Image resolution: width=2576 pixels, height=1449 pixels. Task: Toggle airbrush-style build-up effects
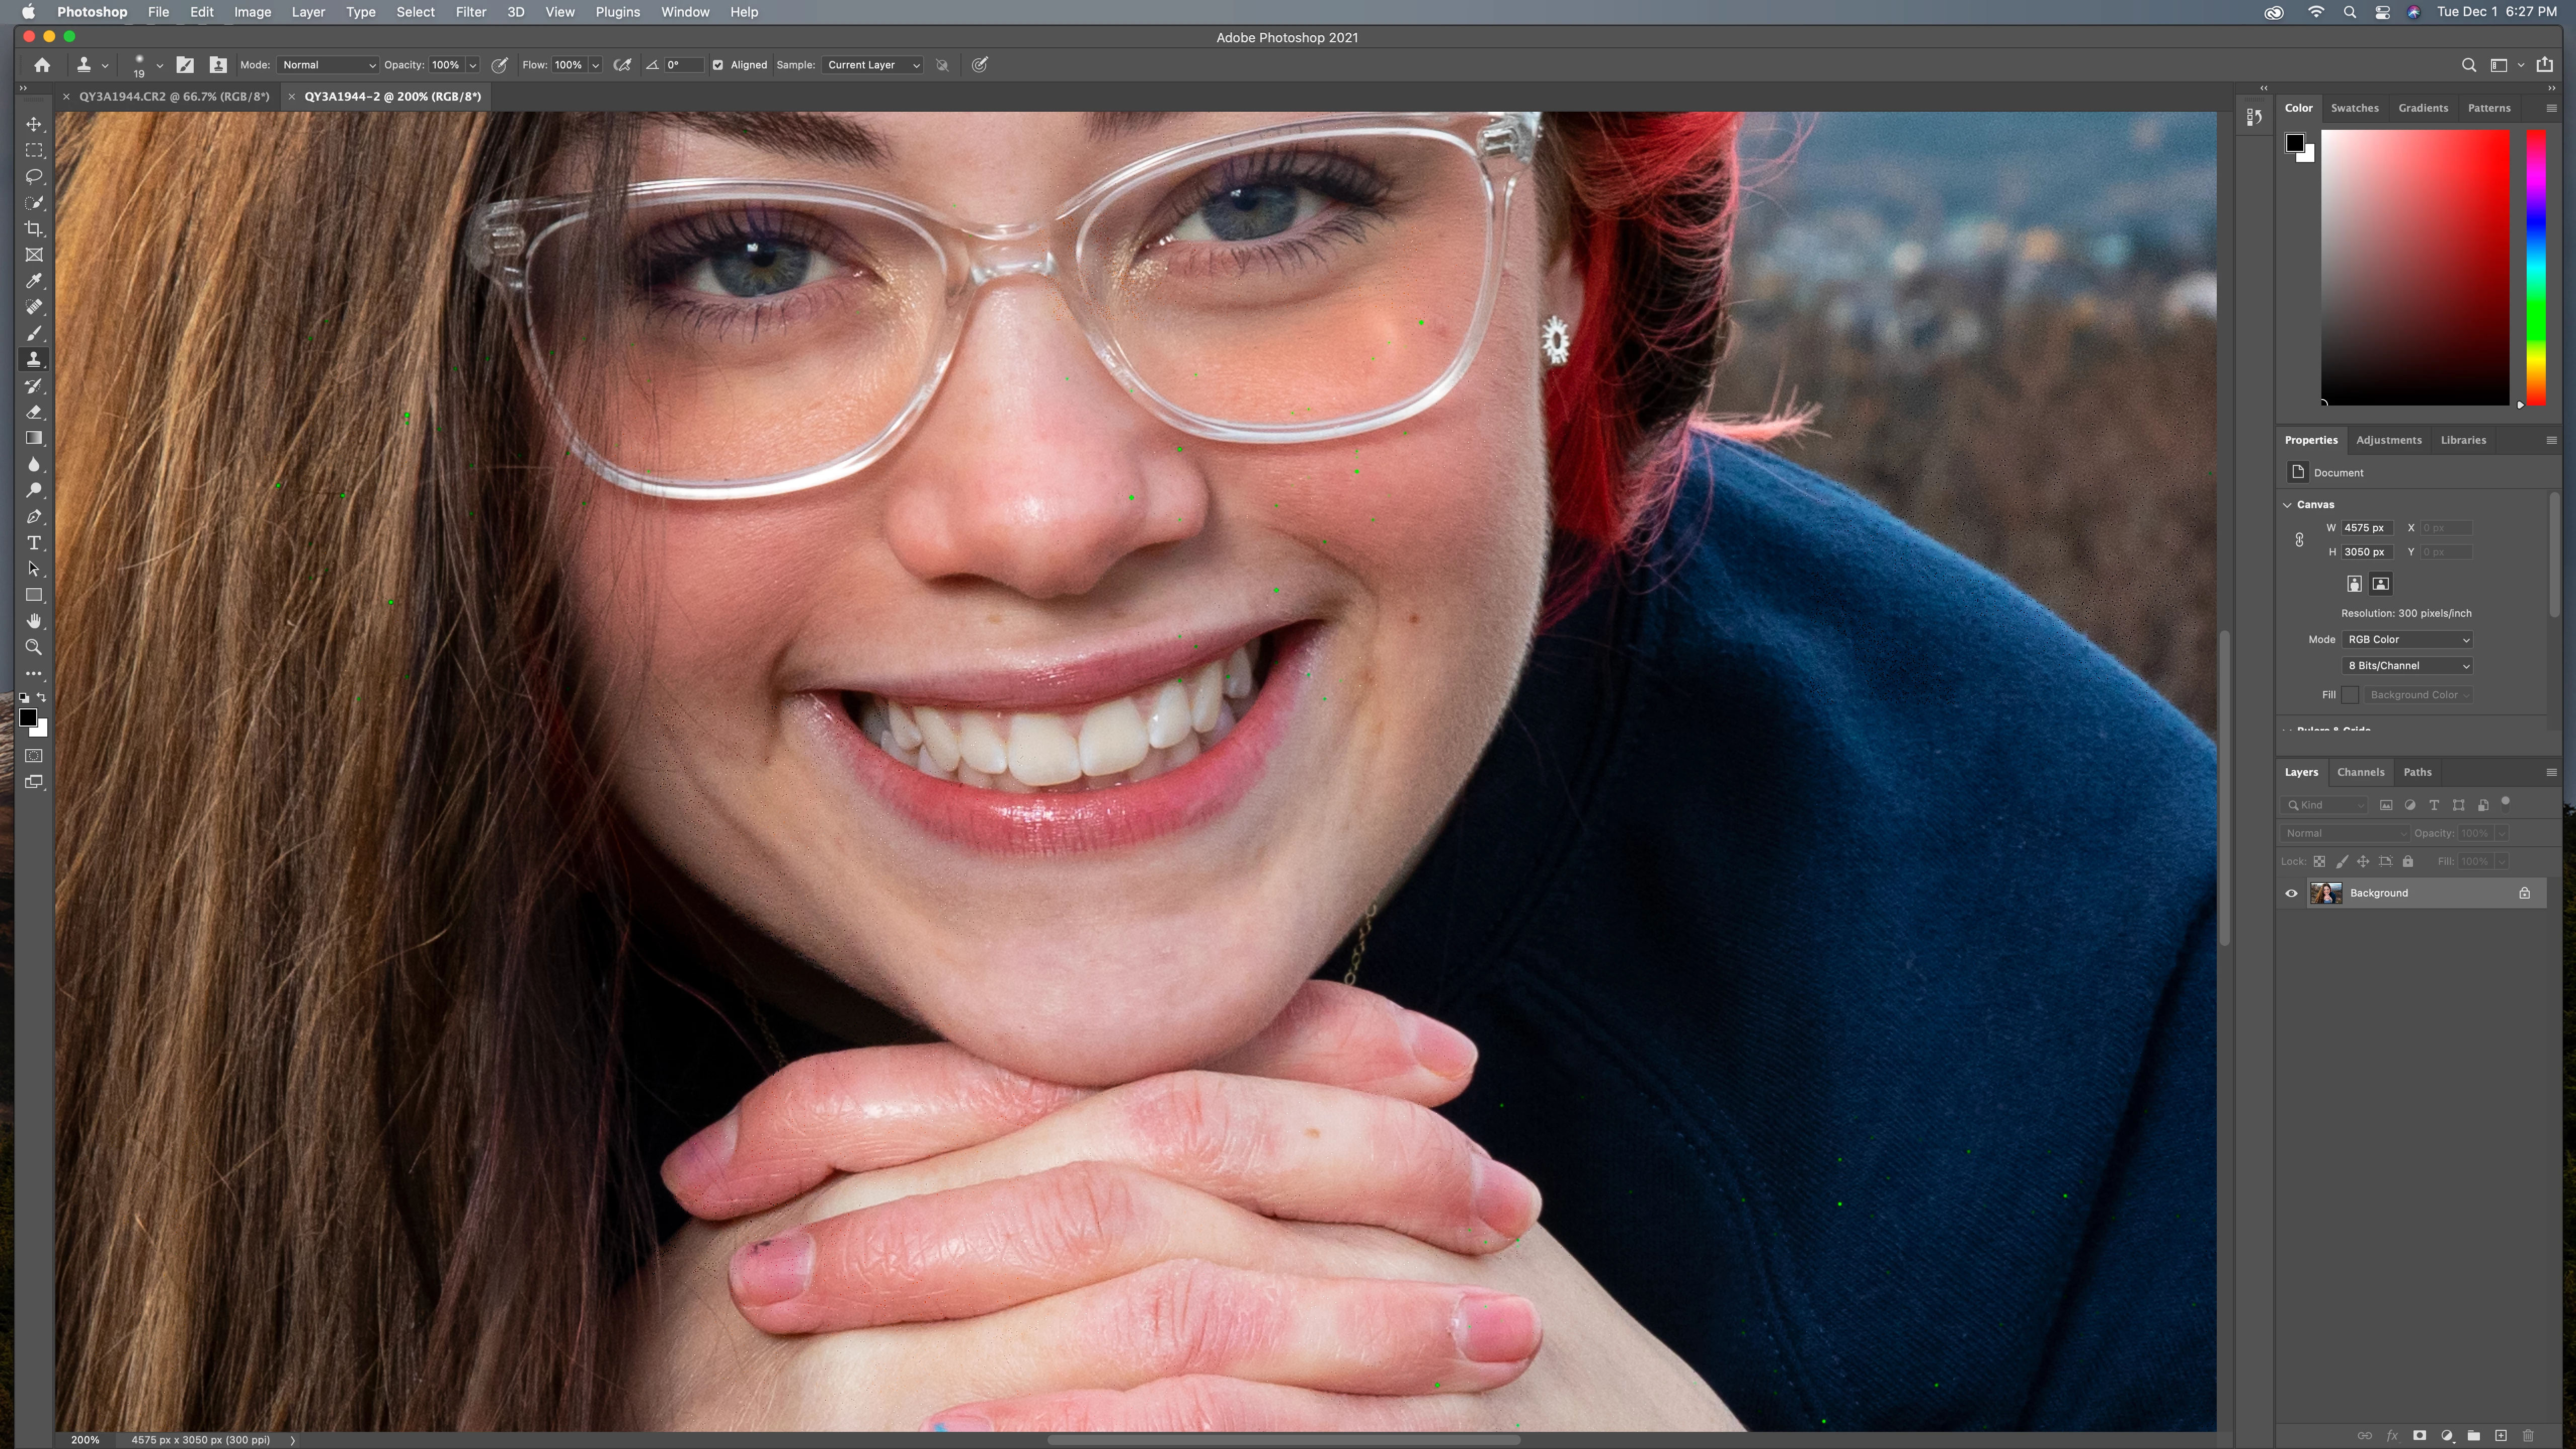[x=622, y=65]
